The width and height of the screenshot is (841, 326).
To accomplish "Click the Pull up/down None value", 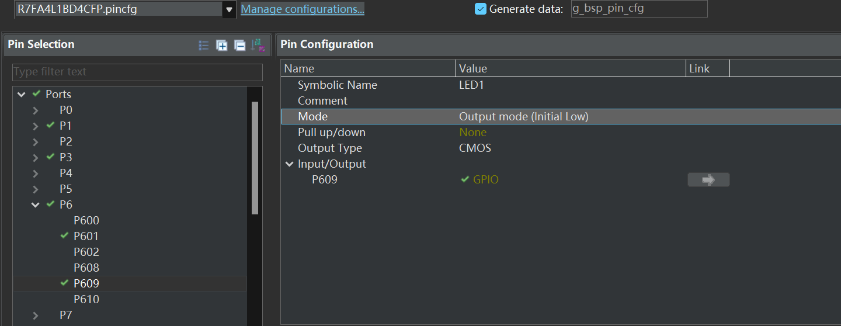I will click(x=473, y=133).
